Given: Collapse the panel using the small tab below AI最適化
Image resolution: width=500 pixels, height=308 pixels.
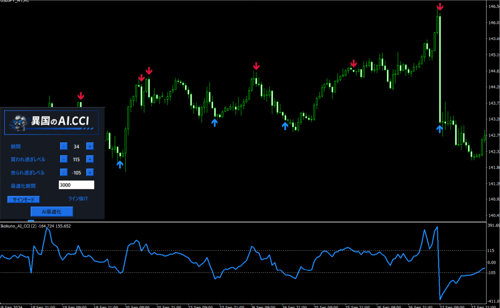Looking at the screenshot, I should [x=31, y=220].
